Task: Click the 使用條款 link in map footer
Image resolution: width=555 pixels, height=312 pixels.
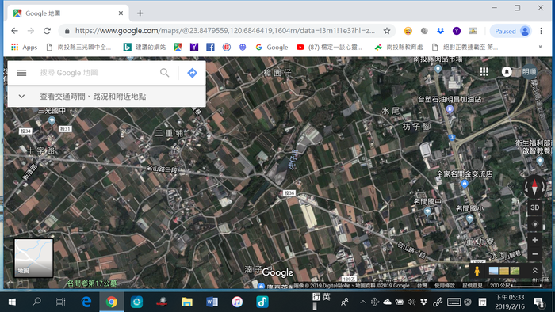Action: click(x=445, y=286)
